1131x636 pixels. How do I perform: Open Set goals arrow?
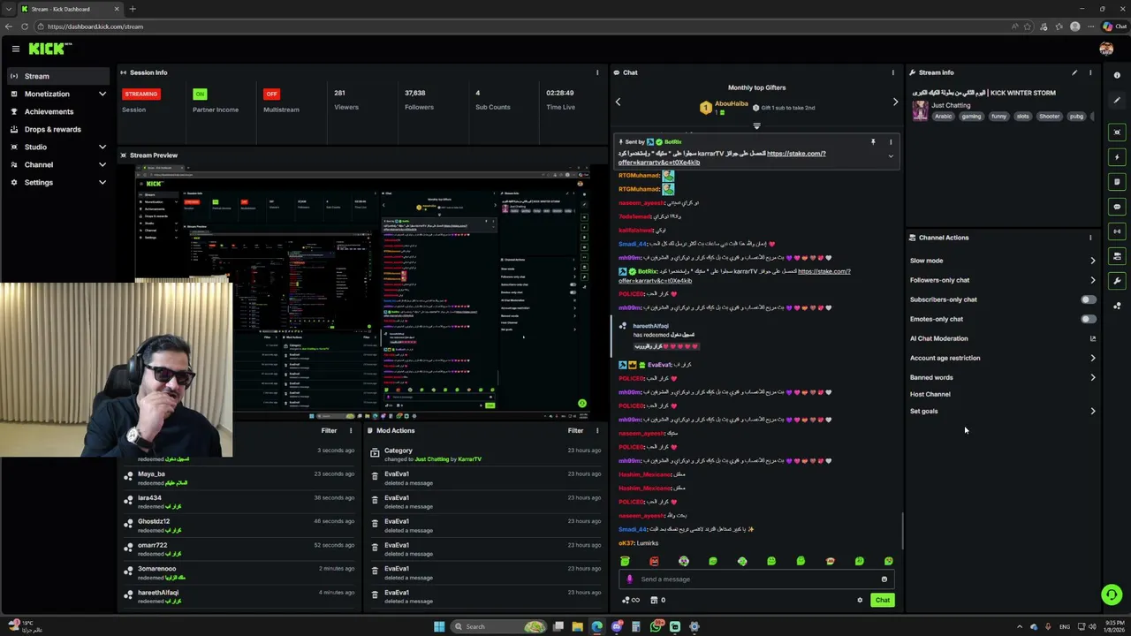point(1093,411)
